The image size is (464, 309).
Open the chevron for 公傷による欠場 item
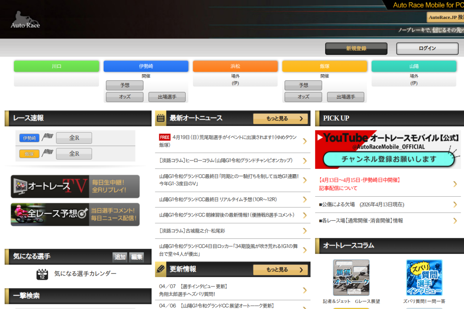(x=455, y=205)
